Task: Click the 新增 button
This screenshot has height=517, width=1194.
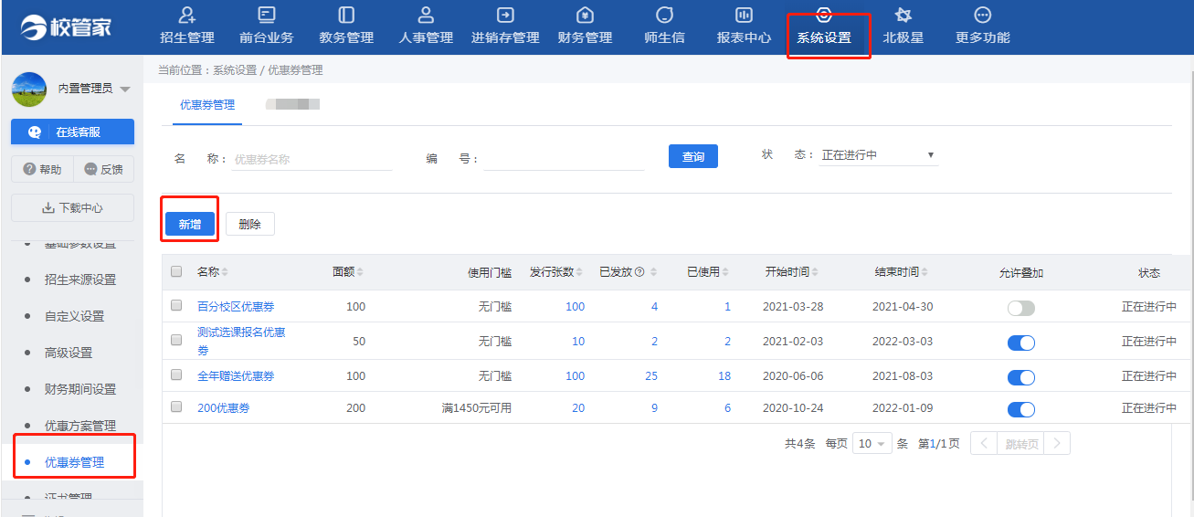Action: (190, 224)
